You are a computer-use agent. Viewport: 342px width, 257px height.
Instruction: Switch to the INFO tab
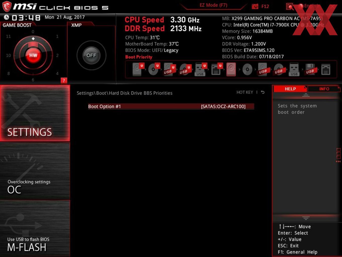324,89
